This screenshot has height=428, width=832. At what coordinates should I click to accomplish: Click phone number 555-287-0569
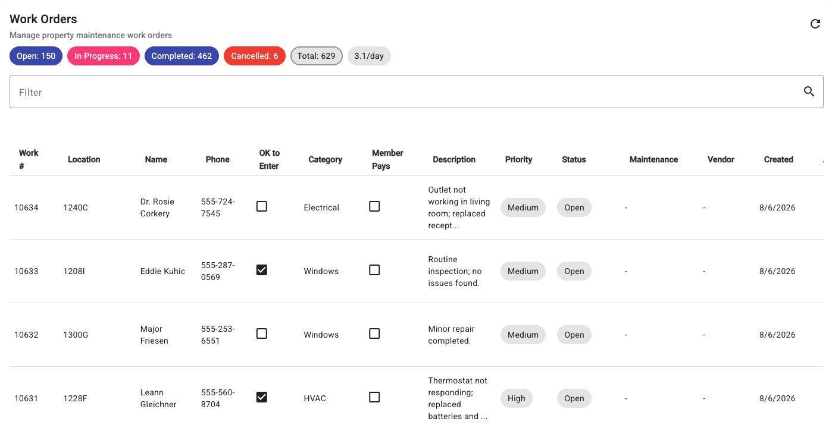coord(218,271)
